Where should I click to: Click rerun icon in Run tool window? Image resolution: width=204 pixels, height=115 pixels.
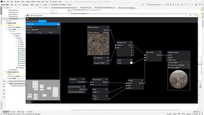(x=4, y=84)
